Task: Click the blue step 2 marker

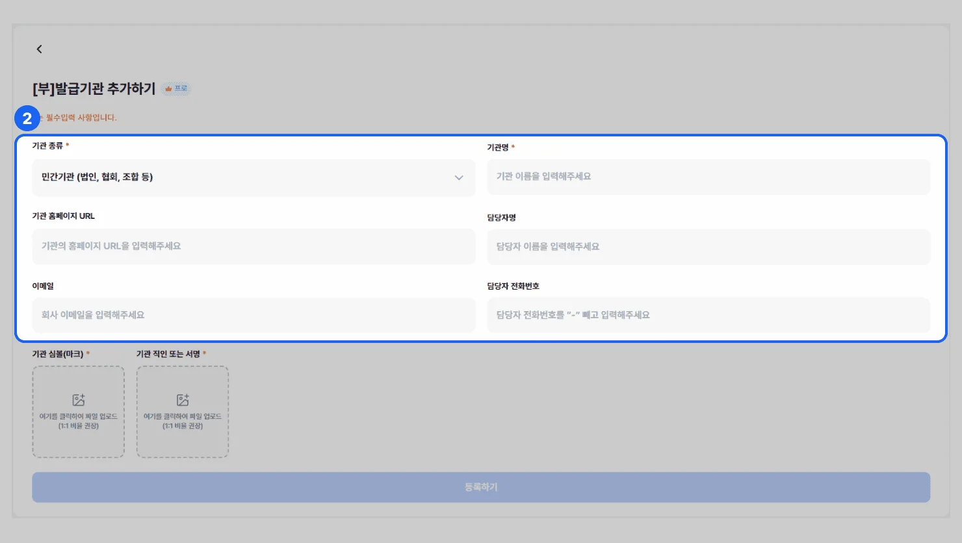Action: tap(27, 118)
